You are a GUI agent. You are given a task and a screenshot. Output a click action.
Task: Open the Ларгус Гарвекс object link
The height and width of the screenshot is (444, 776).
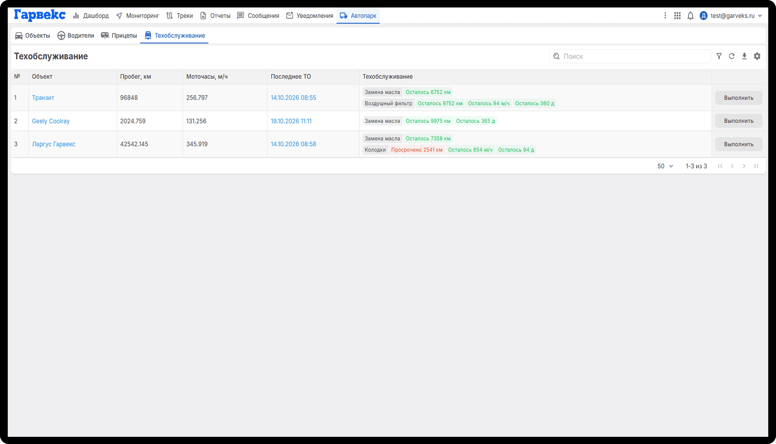(54, 144)
